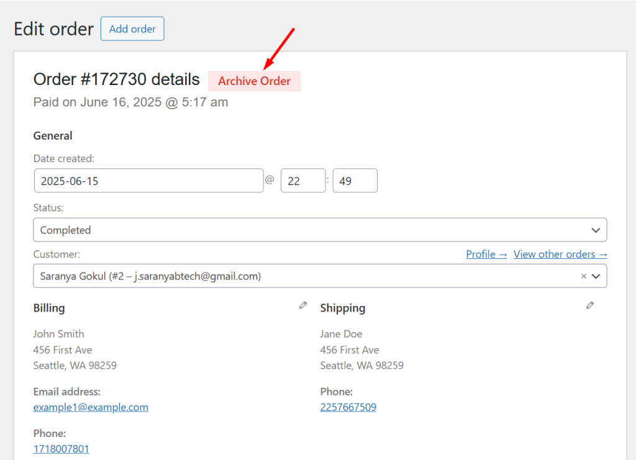Select the hour field showing 22
This screenshot has width=636, height=460.
click(303, 180)
